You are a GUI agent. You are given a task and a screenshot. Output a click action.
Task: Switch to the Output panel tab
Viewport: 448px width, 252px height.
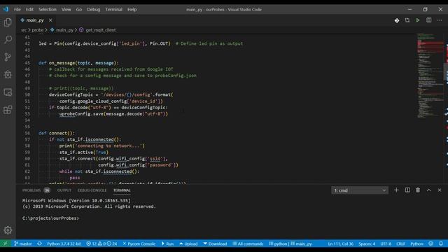tap(64, 190)
